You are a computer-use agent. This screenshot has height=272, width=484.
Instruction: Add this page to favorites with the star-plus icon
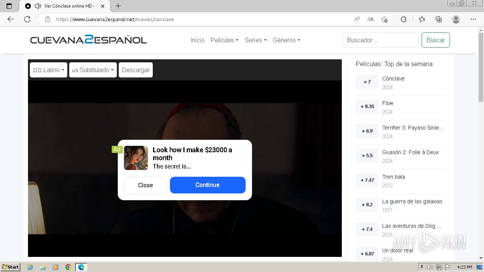point(384,19)
